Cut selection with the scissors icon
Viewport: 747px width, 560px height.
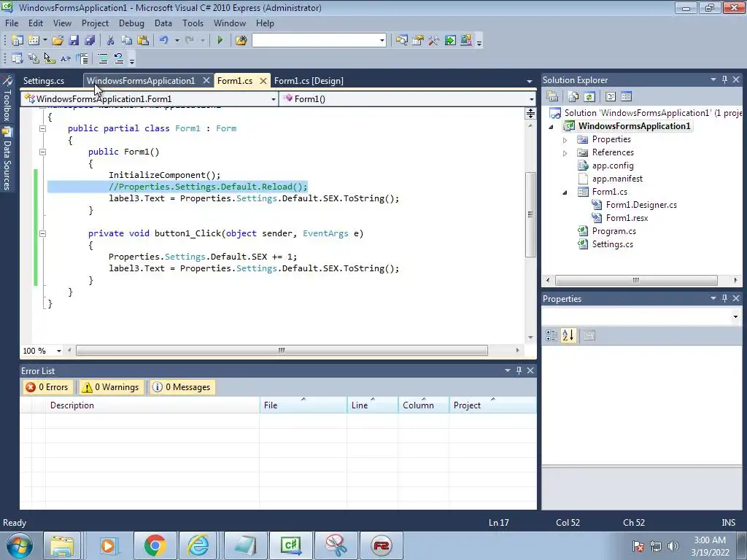tap(110, 41)
